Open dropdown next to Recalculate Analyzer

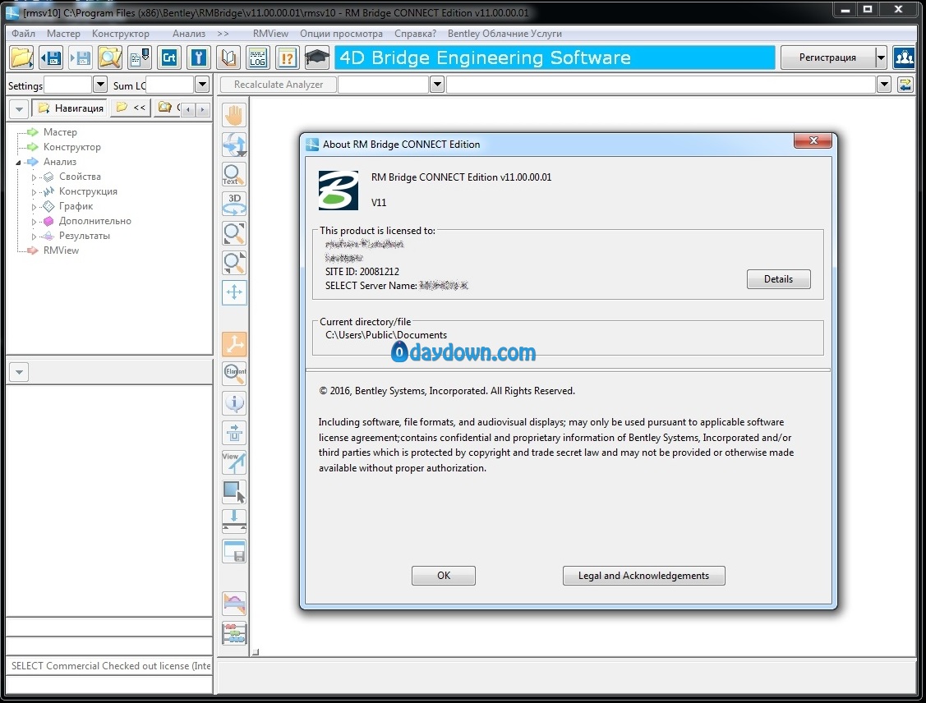(437, 85)
